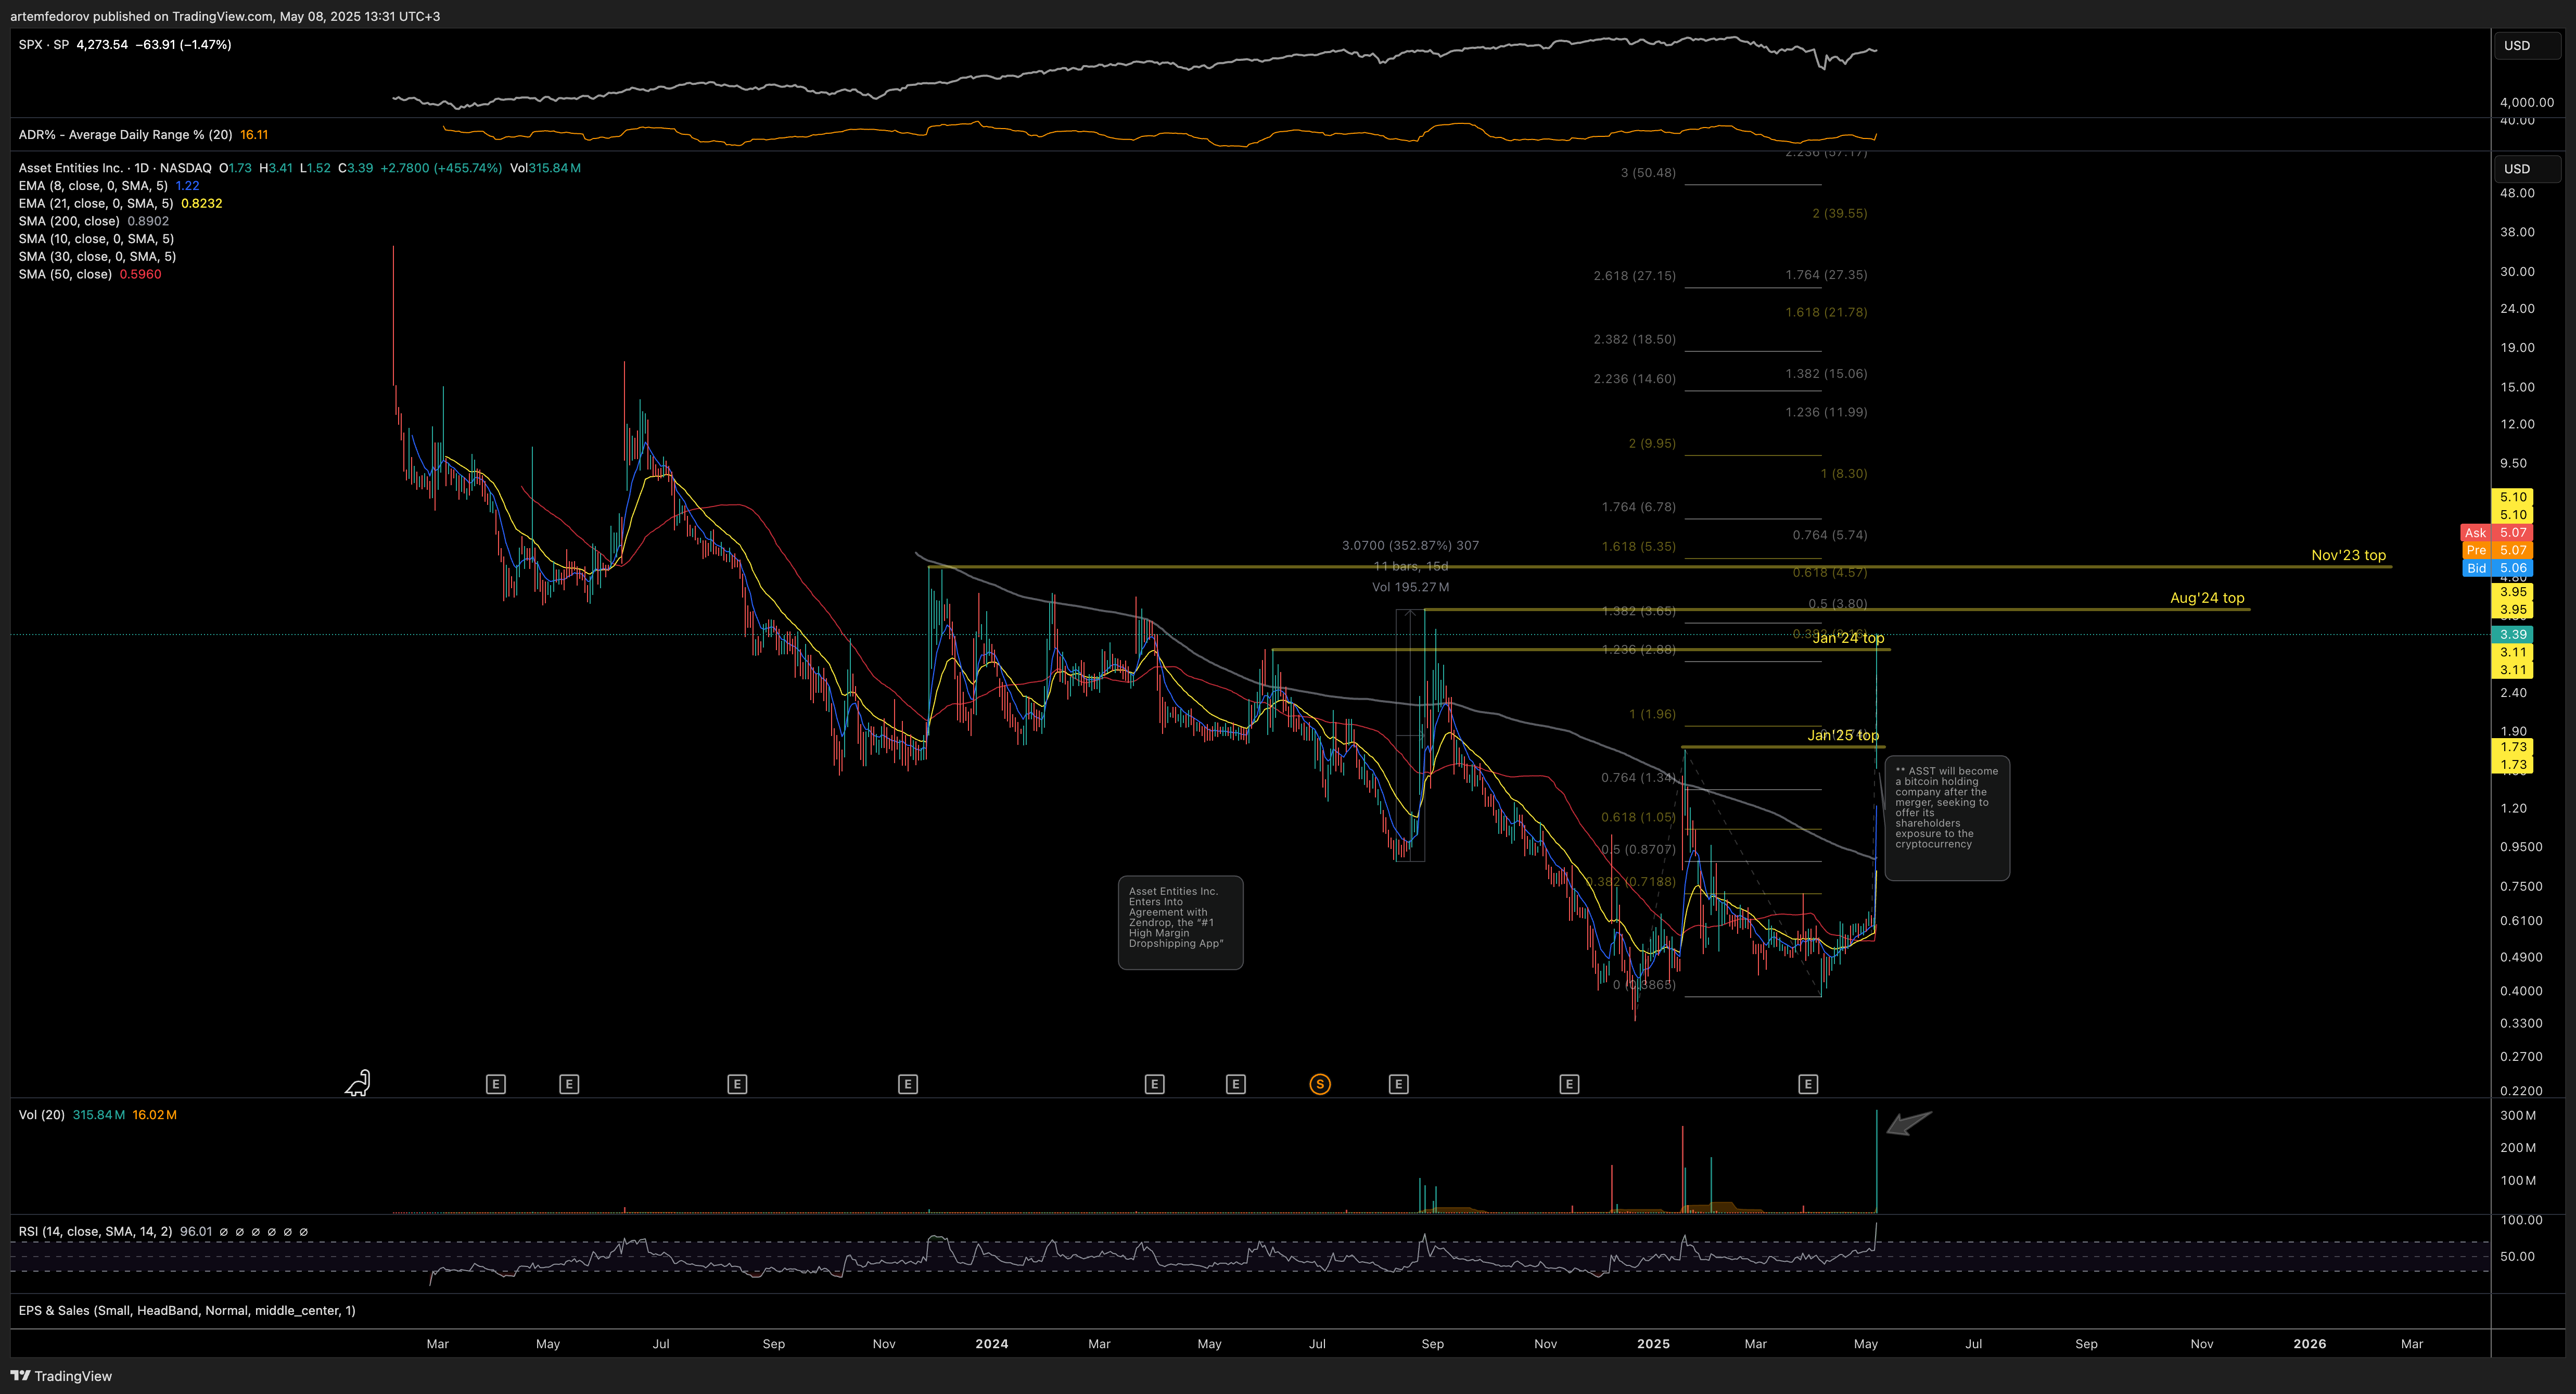This screenshot has height=1394, width=2576.
Task: Select the EPS & Sales indicator legend
Action: (187, 1311)
